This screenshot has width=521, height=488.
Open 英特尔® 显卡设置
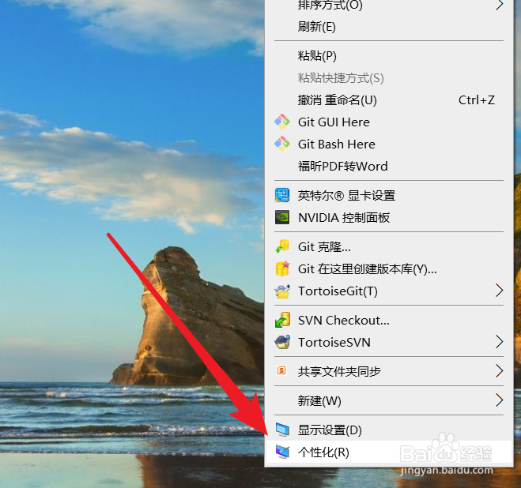[x=389, y=195]
